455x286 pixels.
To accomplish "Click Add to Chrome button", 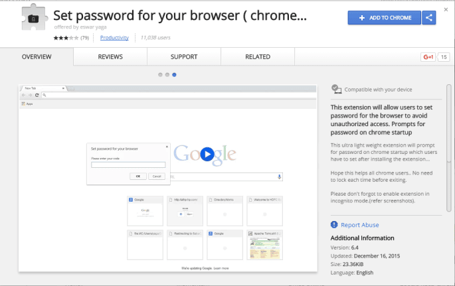I will point(384,18).
